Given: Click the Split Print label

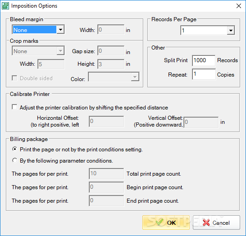Looking at the screenshot, I should 176,60.
